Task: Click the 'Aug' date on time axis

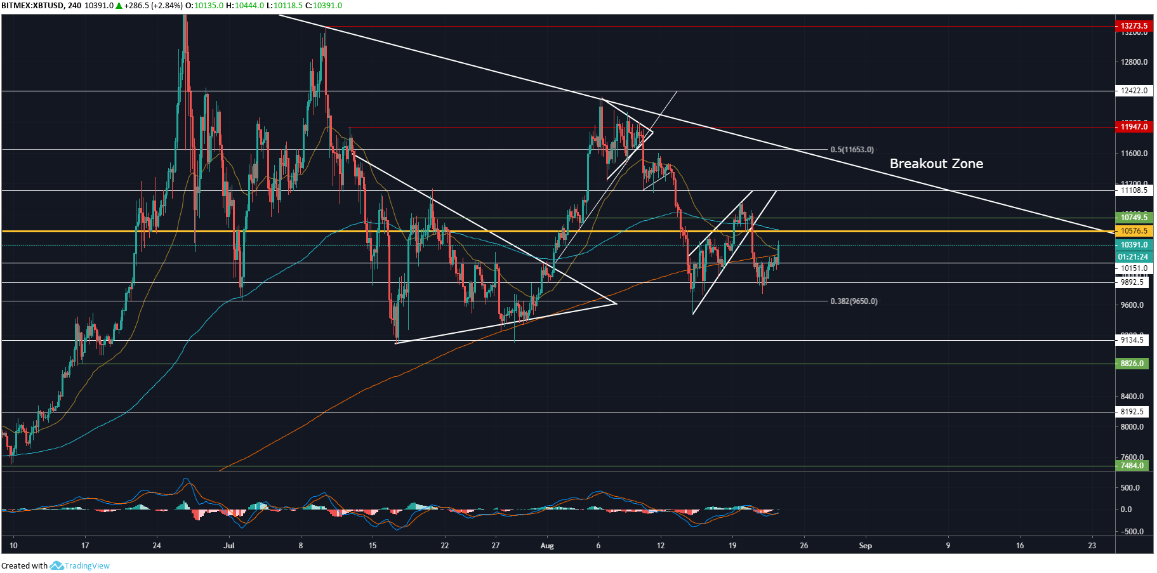Action: (547, 546)
